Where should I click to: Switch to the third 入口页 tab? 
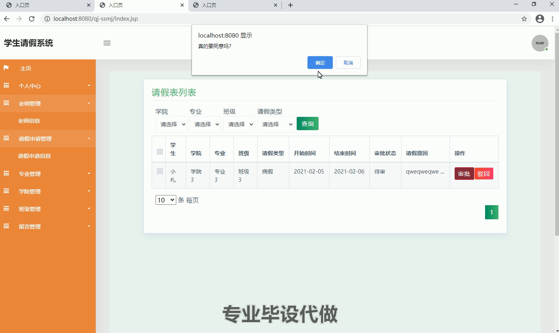pyautogui.click(x=235, y=5)
